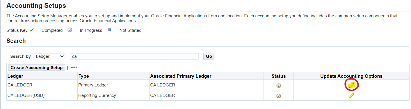Open the Search by Ledger dropdown
The image size is (411, 109).
pos(50,56)
